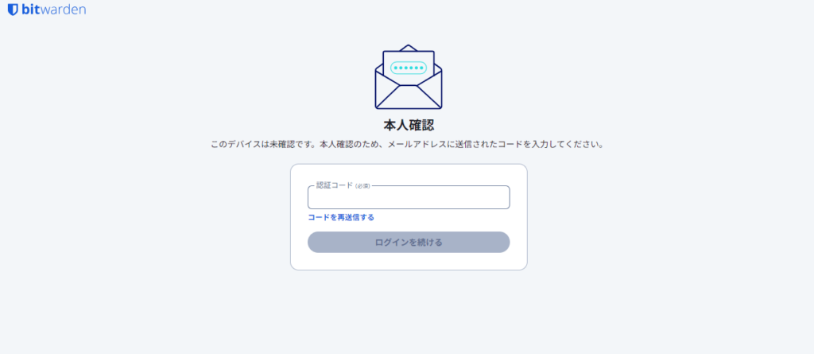The width and height of the screenshot is (814, 354).
Task: Click the dotted code pill inside the envelope
Action: coord(409,68)
